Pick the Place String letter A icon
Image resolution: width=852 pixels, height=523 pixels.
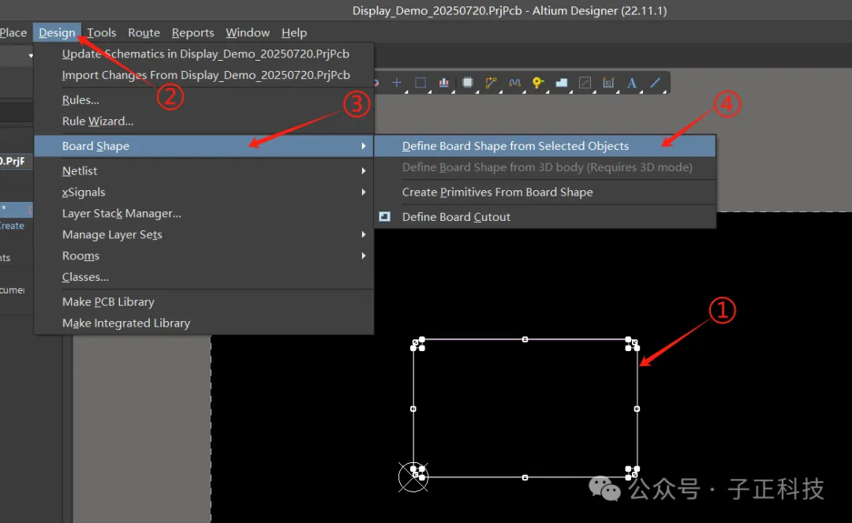click(631, 83)
